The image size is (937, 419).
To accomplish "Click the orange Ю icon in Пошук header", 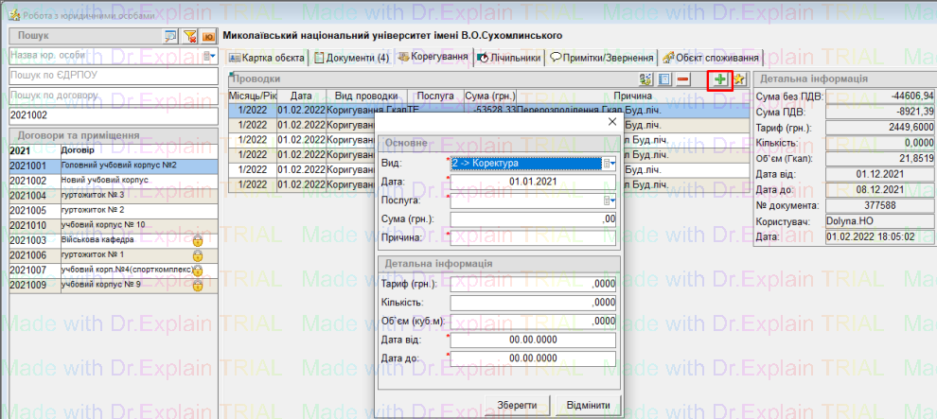I will 207,36.
